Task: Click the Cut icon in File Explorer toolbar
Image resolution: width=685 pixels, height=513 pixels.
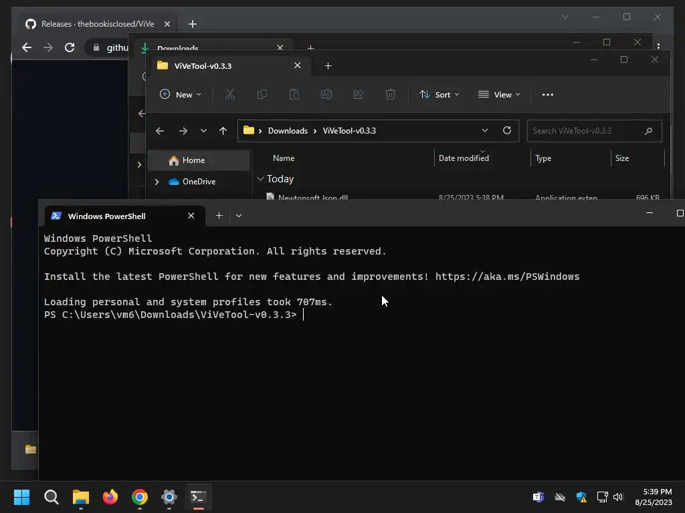Action: point(230,94)
